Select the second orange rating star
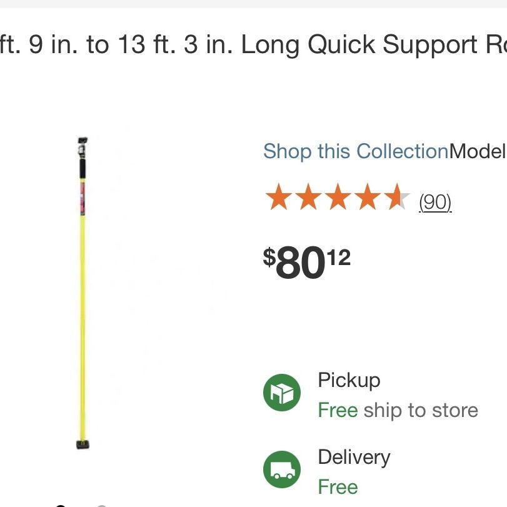This screenshot has height=507, width=507. click(x=308, y=196)
